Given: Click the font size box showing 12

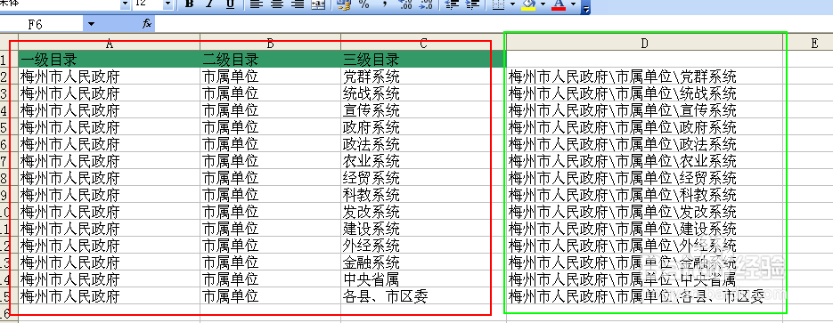Looking at the screenshot, I should coord(148,4).
